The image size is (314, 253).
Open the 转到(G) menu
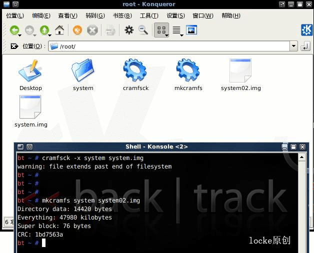click(95, 15)
